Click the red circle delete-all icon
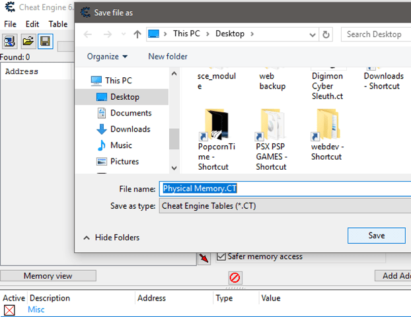Viewport: 411px width, 317px height. [235, 277]
